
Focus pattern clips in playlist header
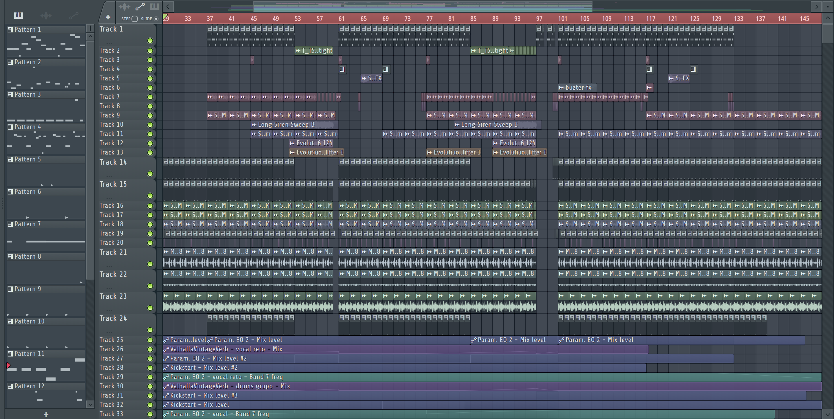tap(154, 6)
